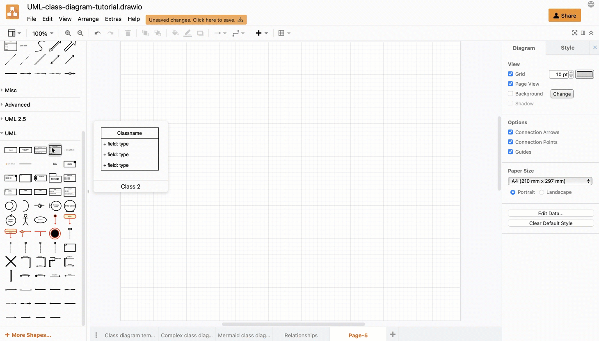Image resolution: width=599 pixels, height=341 pixels.
Task: Click the Edit Data button
Action: click(x=551, y=213)
